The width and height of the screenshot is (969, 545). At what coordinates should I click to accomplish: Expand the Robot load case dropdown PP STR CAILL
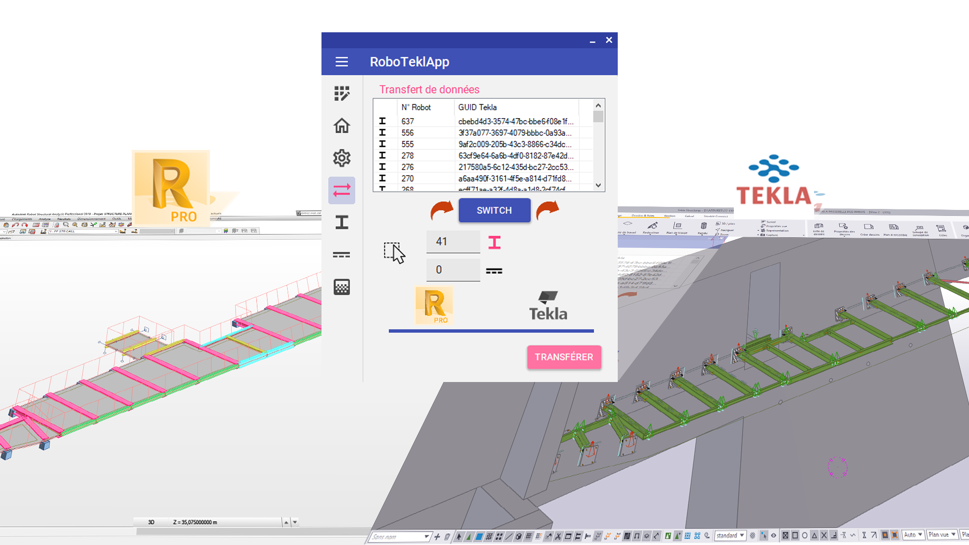pos(116,232)
